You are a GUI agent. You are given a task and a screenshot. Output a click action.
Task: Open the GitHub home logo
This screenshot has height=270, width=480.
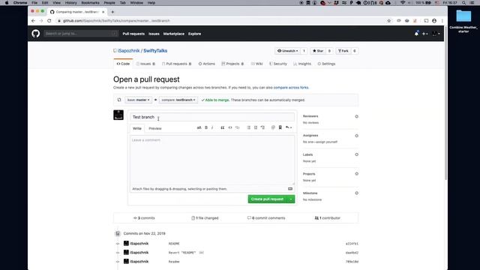(x=36, y=33)
